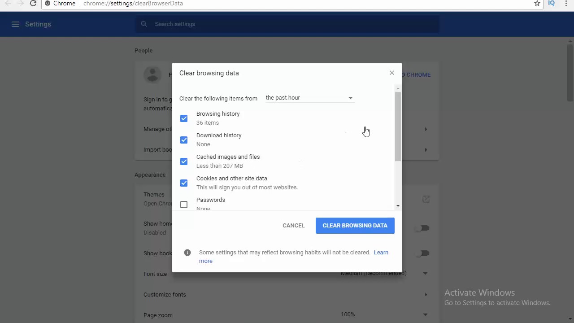Click 'This will sign you out of most websites.'
This screenshot has height=323, width=574.
(x=247, y=188)
